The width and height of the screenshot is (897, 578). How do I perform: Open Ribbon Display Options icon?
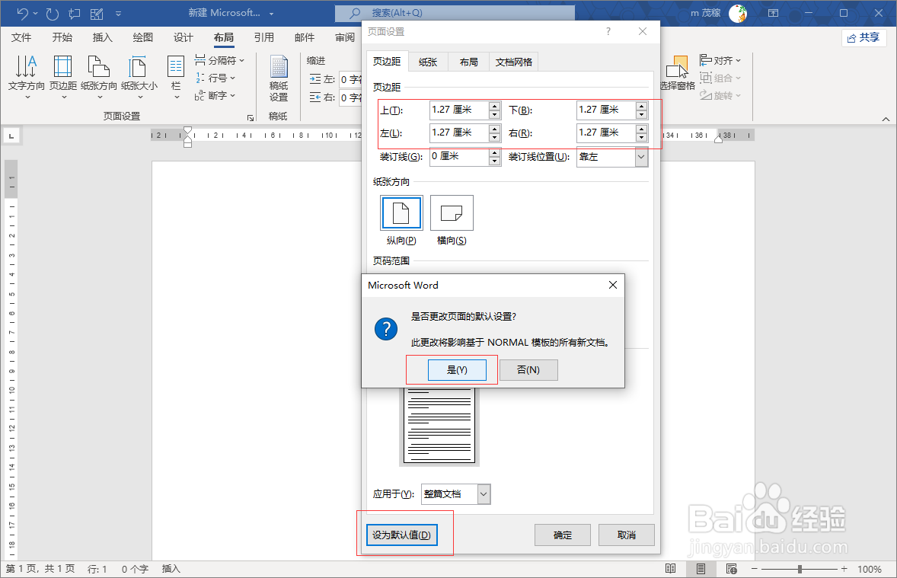pyautogui.click(x=774, y=13)
